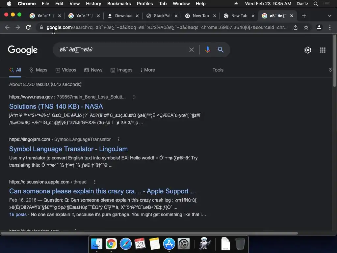Start voice search with microphone
337x253 pixels.
207,50
